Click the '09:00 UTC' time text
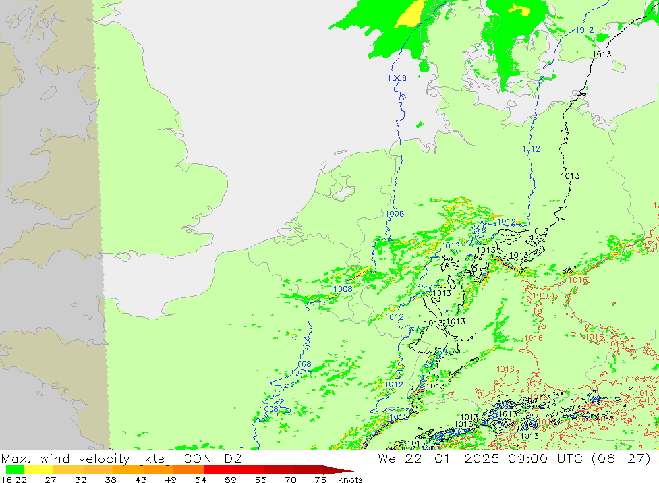 coord(545,458)
